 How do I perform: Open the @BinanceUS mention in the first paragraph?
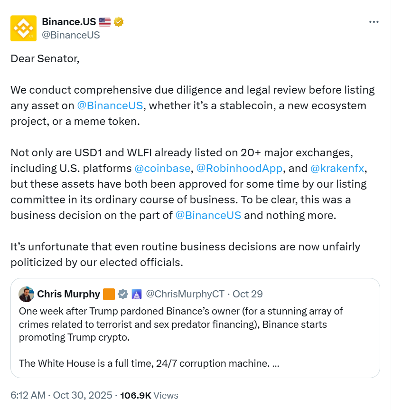(x=110, y=105)
